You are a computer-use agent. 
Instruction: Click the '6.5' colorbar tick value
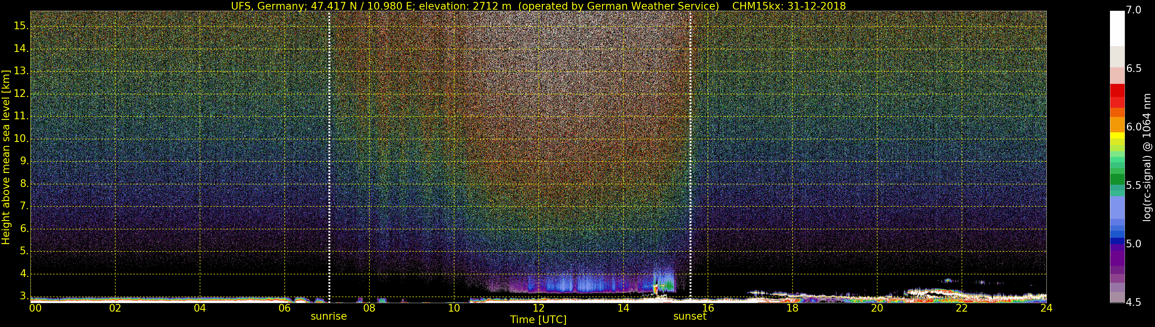pos(1133,68)
